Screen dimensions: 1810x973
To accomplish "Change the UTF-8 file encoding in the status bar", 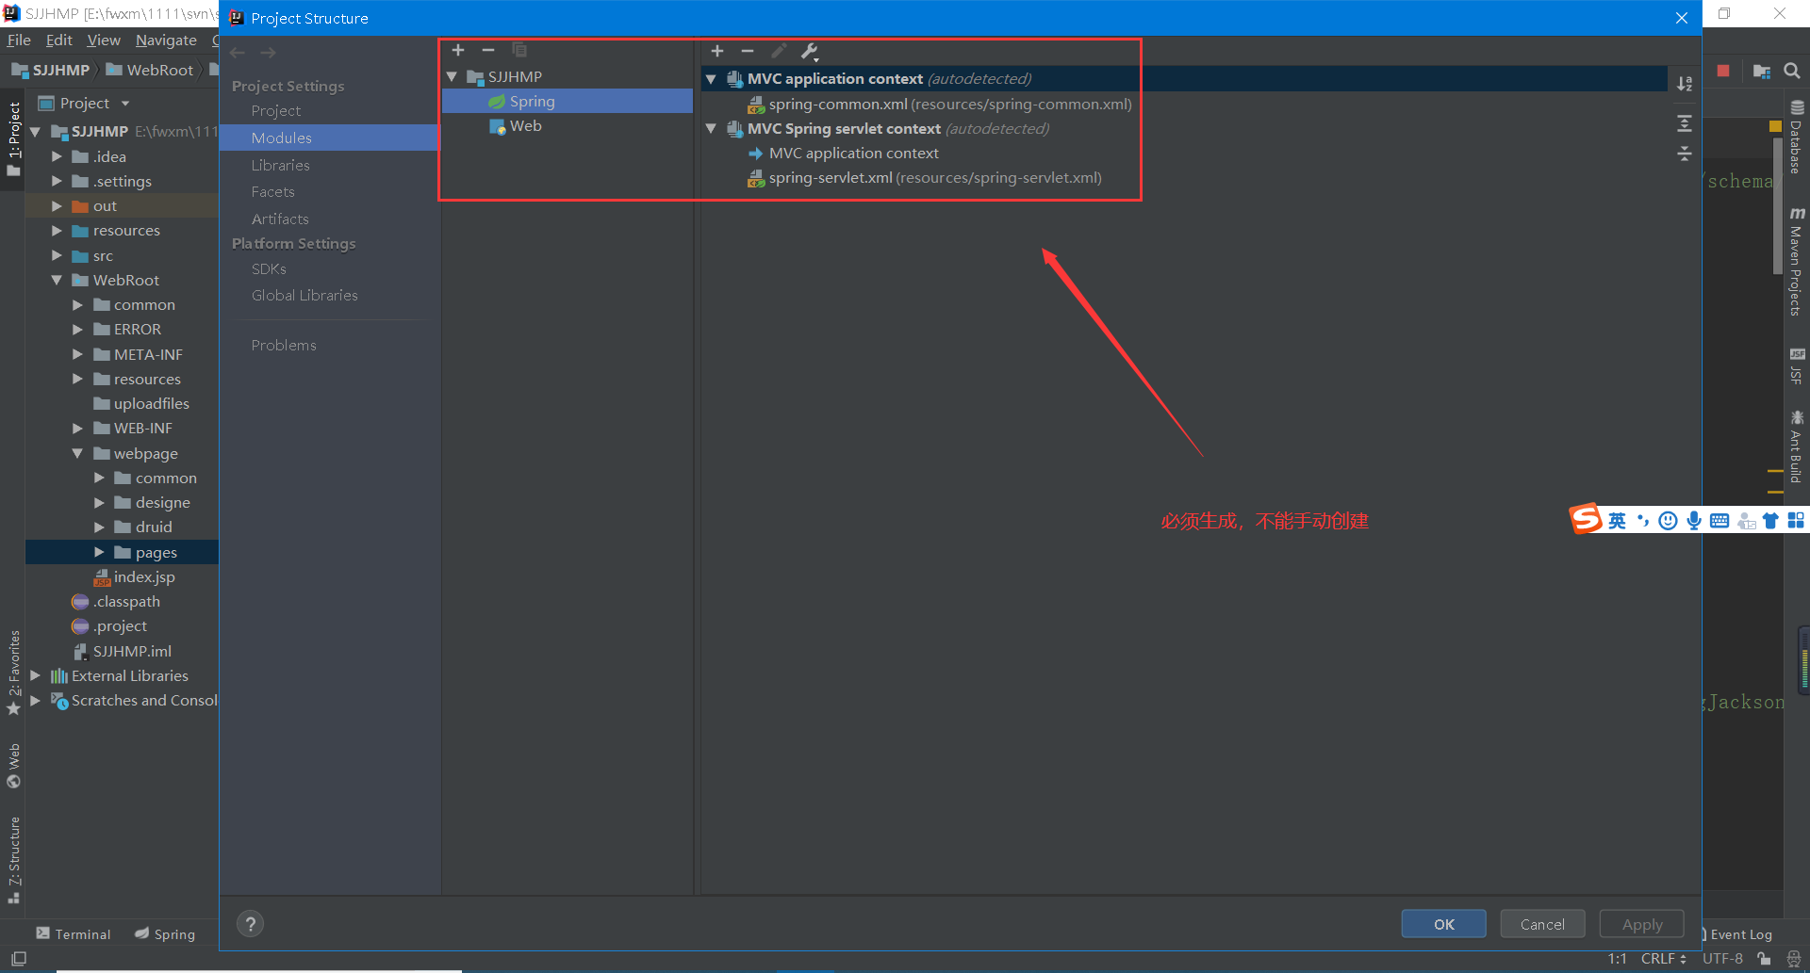I will (x=1722, y=959).
